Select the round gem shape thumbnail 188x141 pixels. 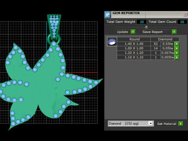(112, 42)
